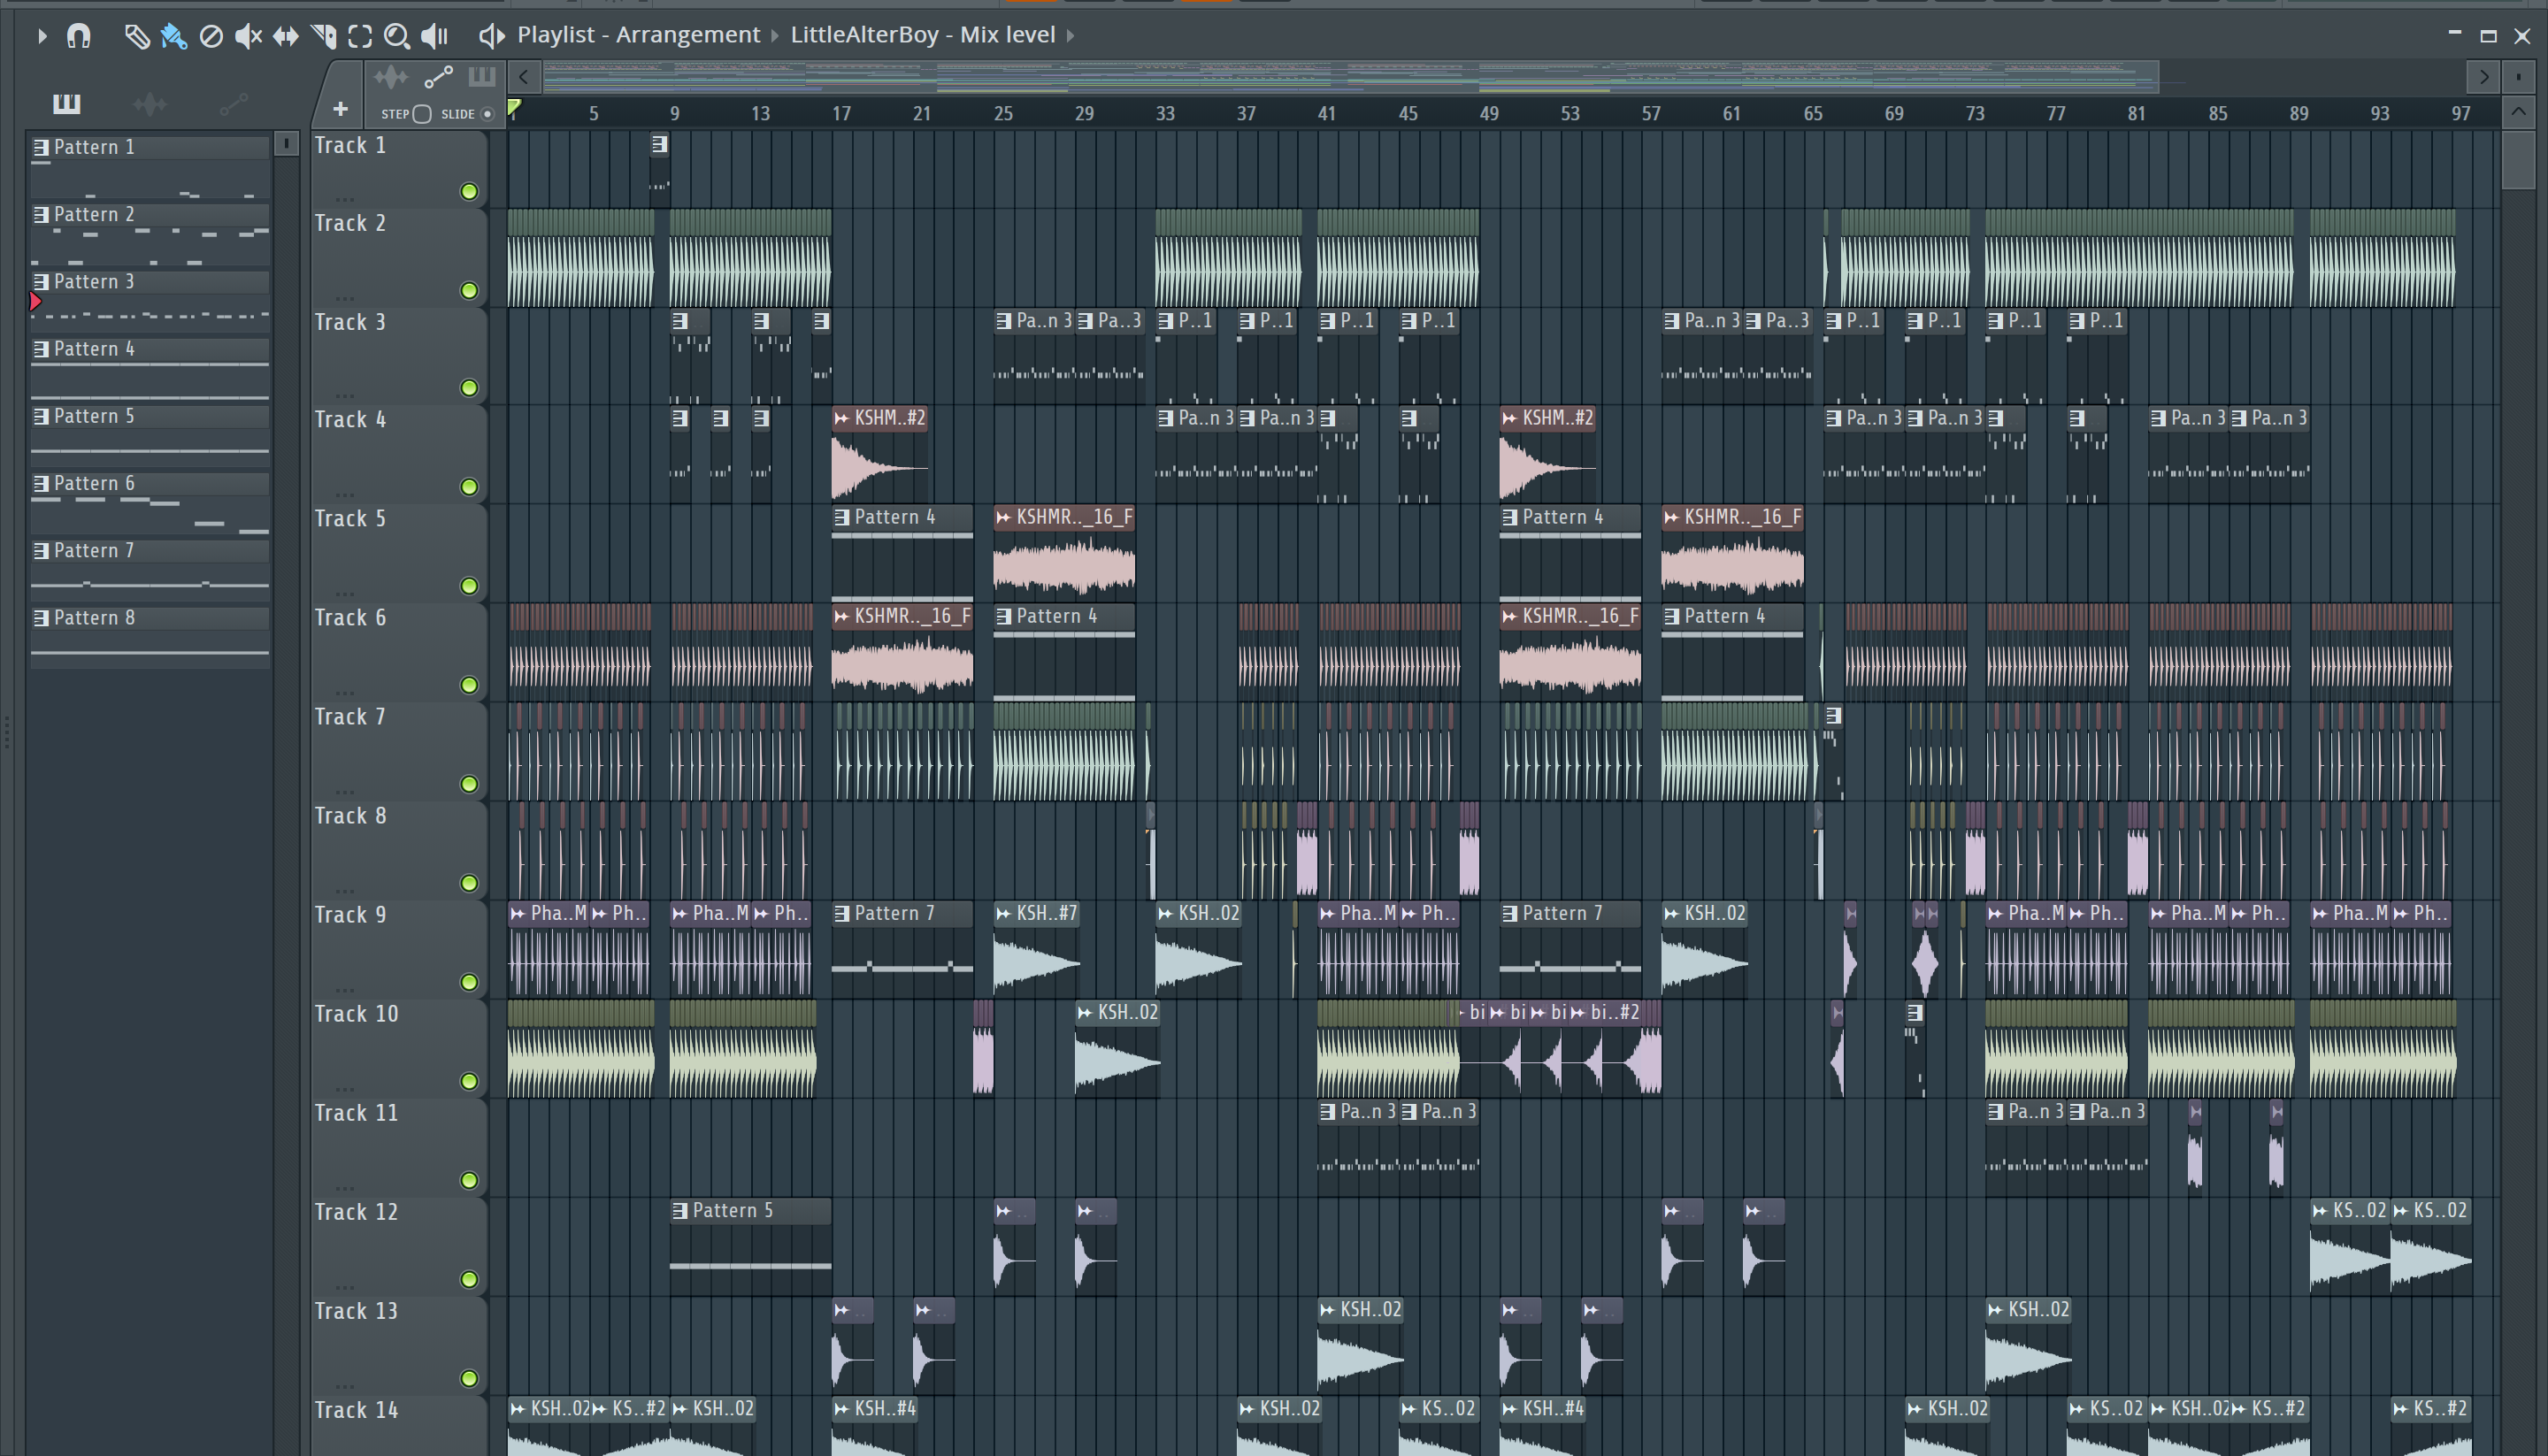
Task: Click the speaker icon before Playlist title
Action: point(490,36)
